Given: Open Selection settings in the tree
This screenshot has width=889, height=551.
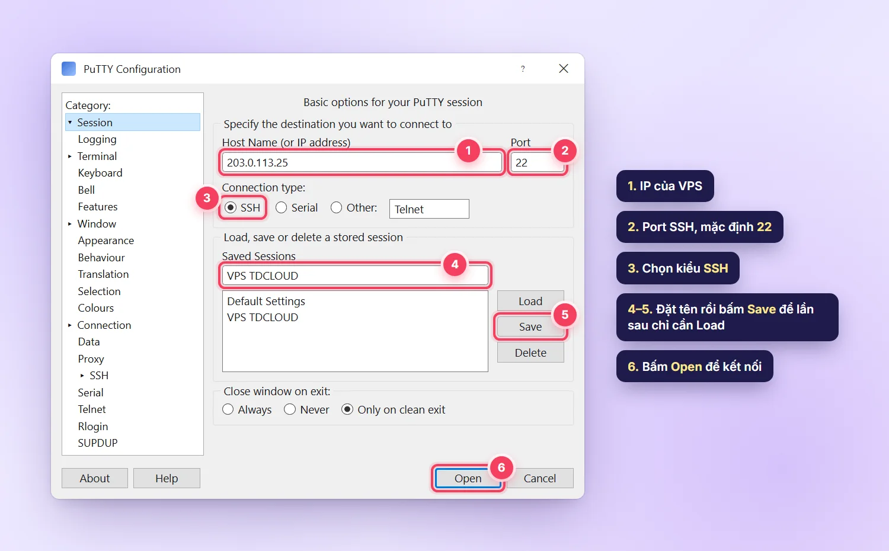Looking at the screenshot, I should pyautogui.click(x=99, y=291).
